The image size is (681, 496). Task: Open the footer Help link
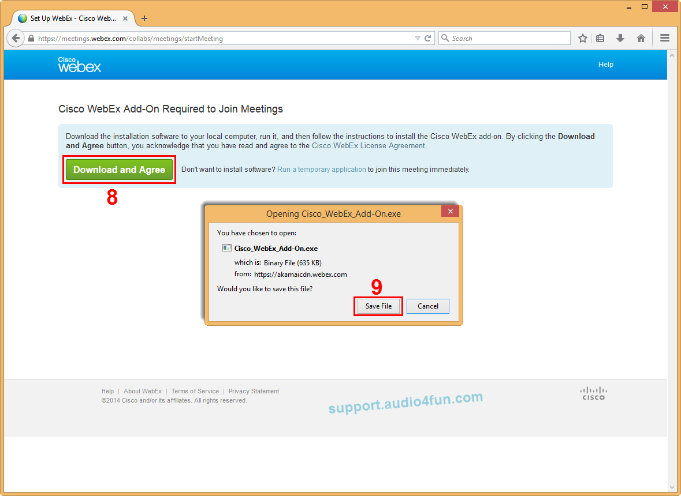[x=107, y=391]
